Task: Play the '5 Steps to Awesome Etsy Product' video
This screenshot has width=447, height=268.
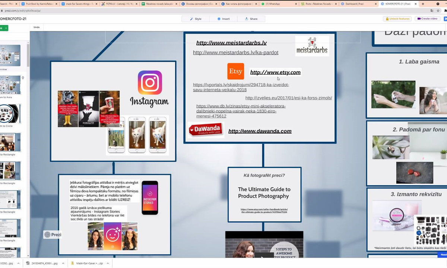Action: [x=264, y=255]
